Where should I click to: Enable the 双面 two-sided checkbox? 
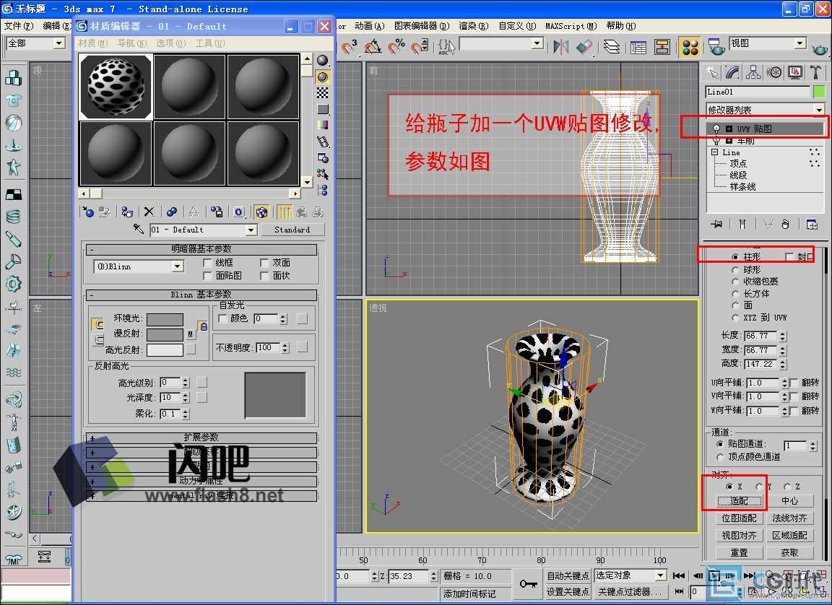265,263
